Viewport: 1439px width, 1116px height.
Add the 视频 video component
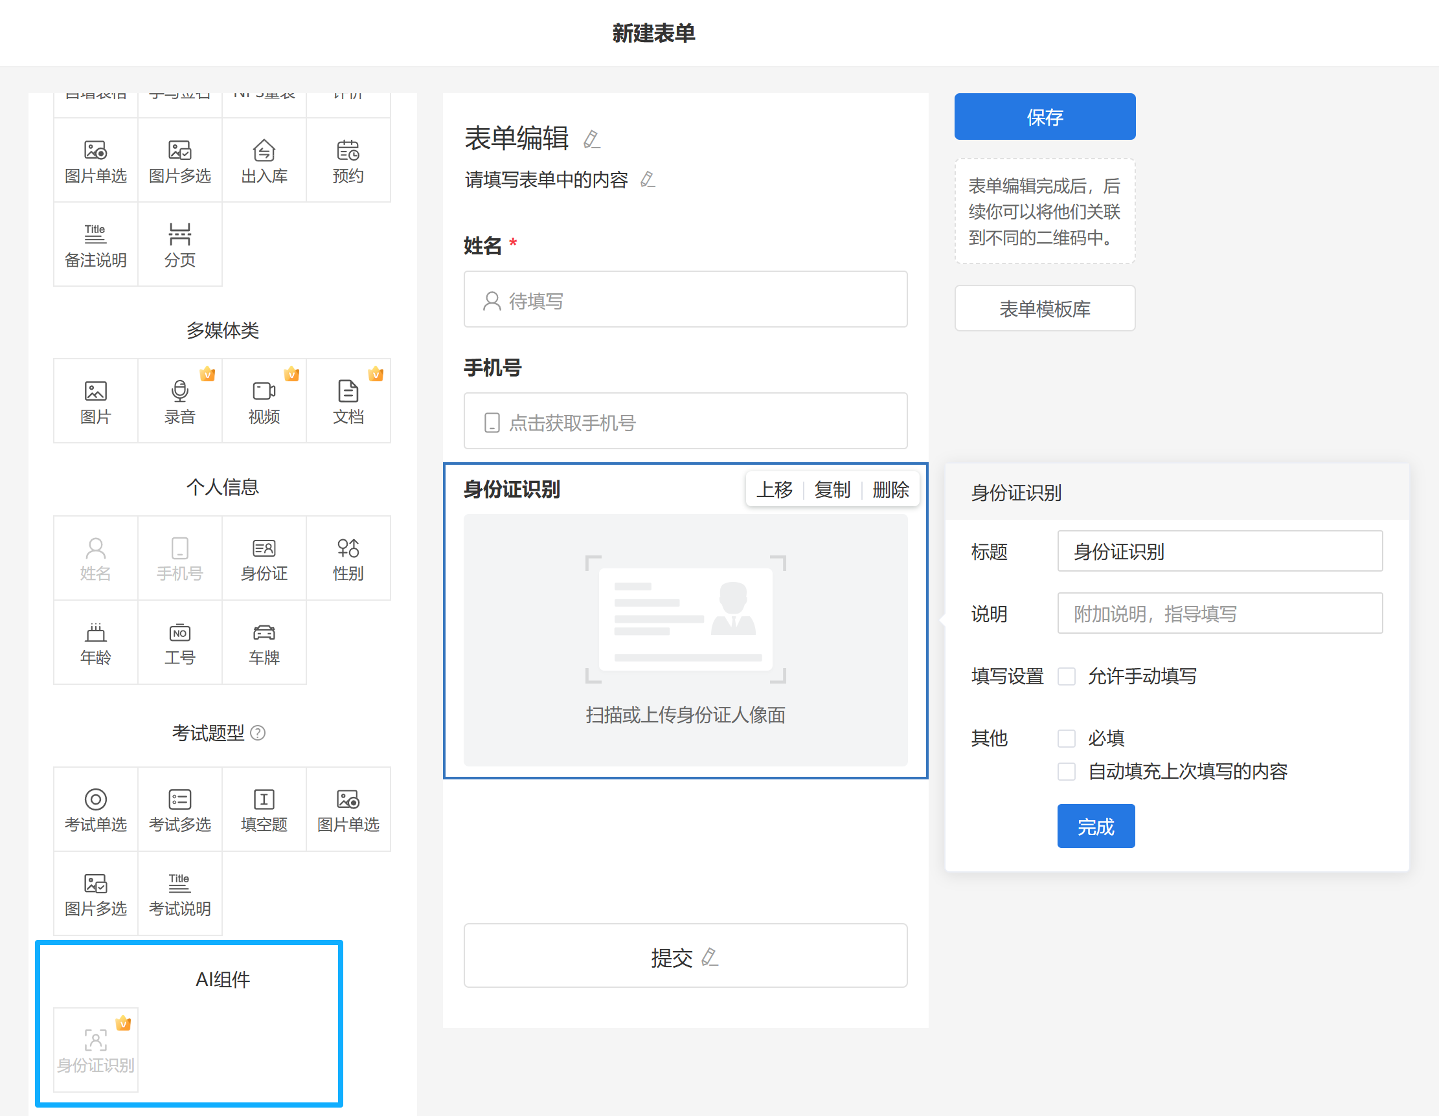(264, 400)
